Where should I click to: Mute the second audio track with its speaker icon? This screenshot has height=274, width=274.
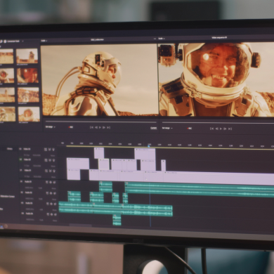tap(54, 193)
